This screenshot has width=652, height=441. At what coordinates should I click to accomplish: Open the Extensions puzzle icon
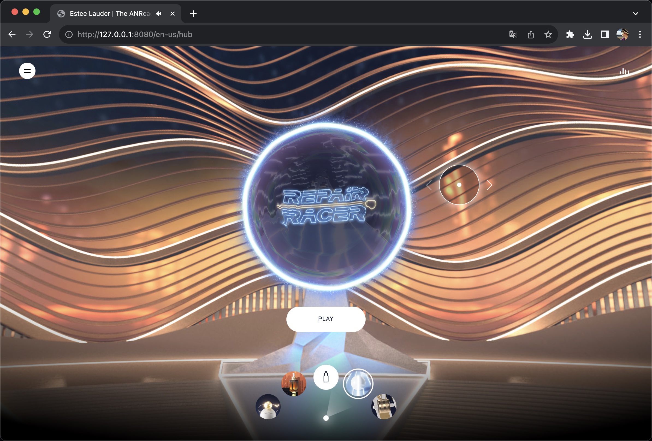570,34
